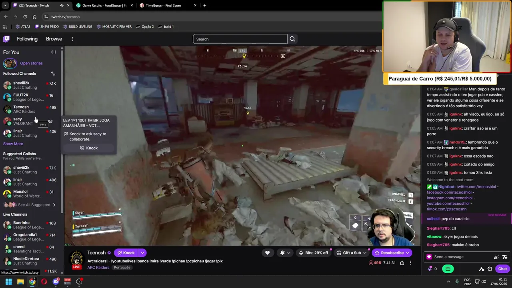512x288 pixels.
Task: Open the sacy VALORANT channel
Action: 30,121
